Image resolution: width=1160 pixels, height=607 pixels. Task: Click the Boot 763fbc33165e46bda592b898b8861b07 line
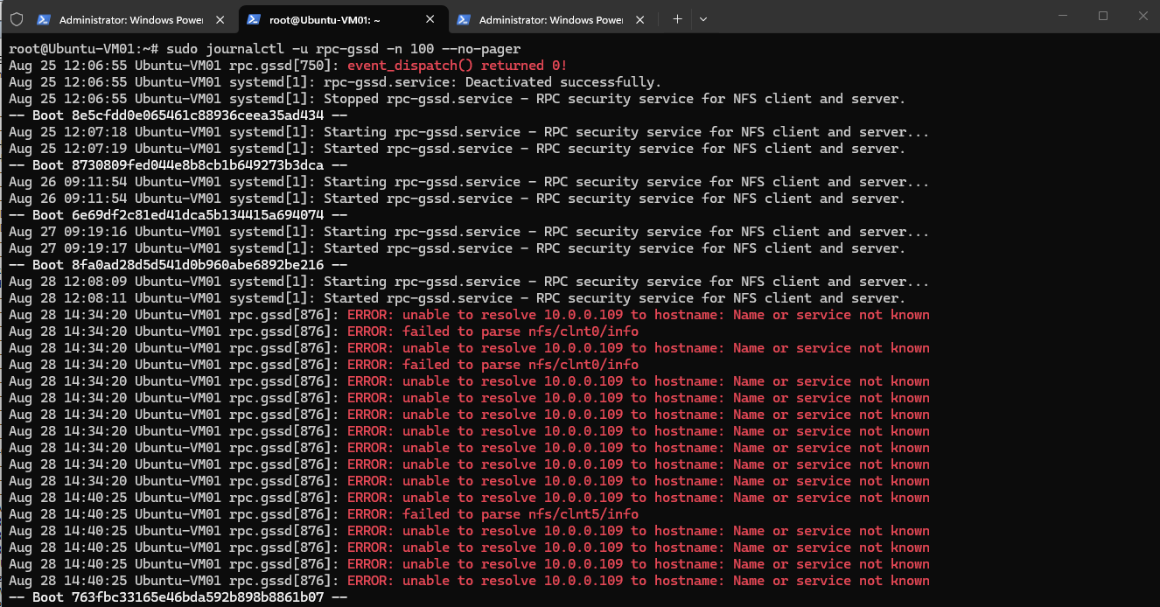178,597
